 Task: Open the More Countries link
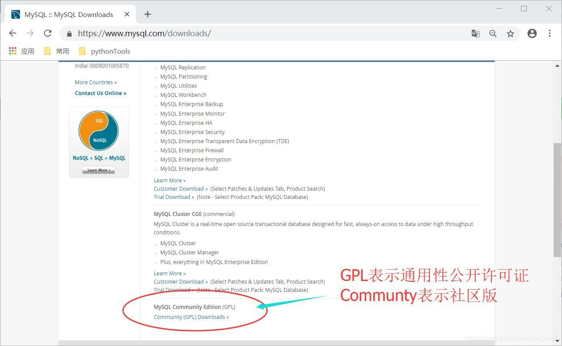tap(96, 82)
